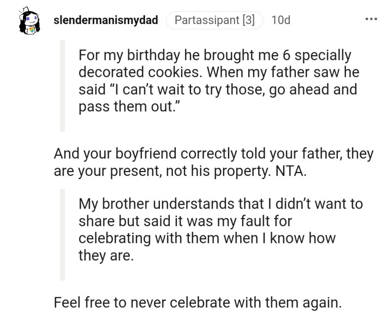Click the line "celebrating with them when I know"

tap(207, 238)
